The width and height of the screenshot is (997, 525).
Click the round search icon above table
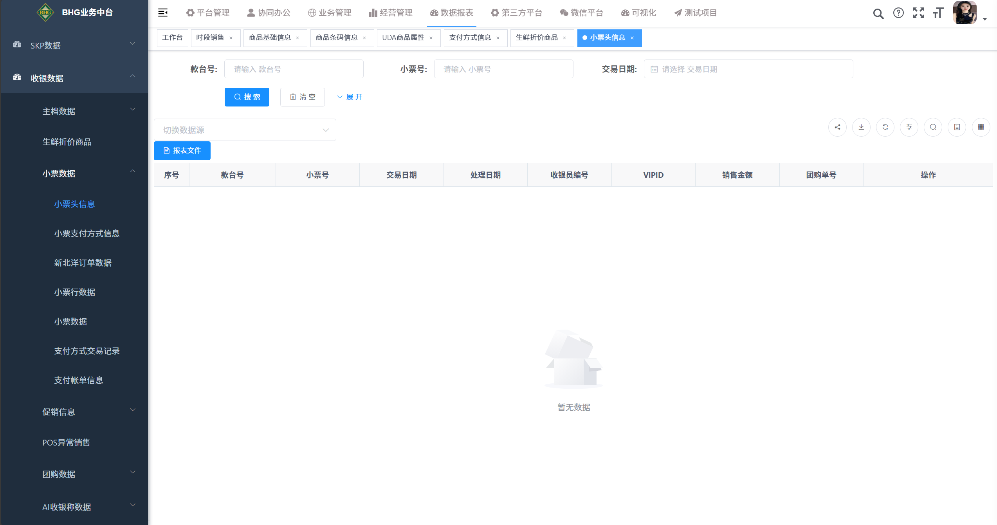tap(933, 127)
